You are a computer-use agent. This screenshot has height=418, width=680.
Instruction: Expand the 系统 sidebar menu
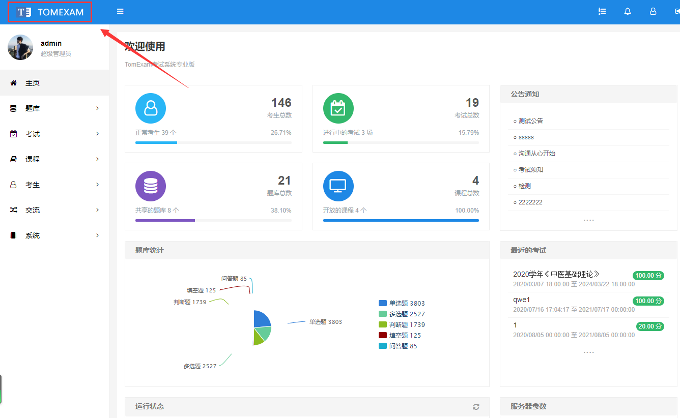point(54,235)
